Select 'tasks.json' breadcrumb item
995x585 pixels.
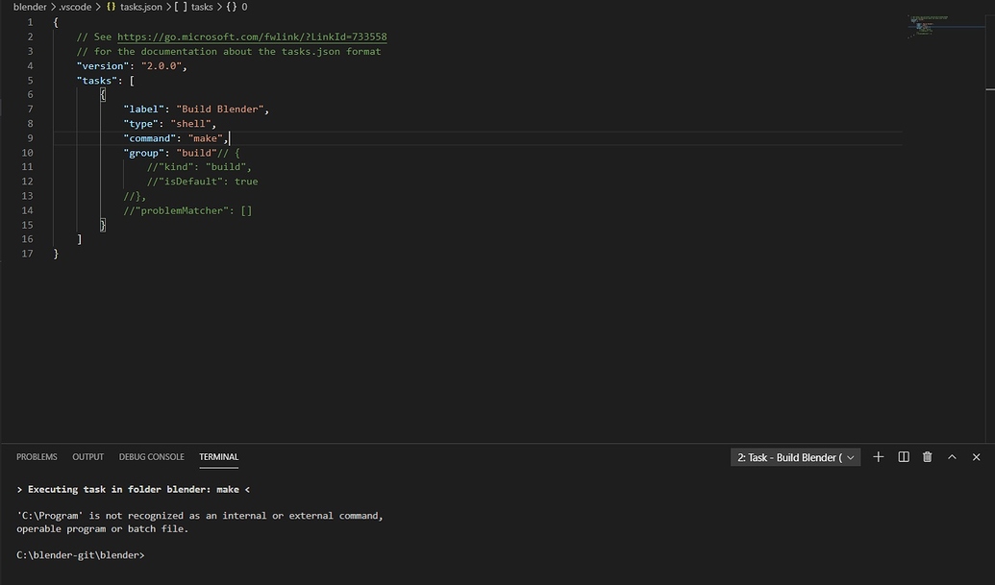point(141,7)
